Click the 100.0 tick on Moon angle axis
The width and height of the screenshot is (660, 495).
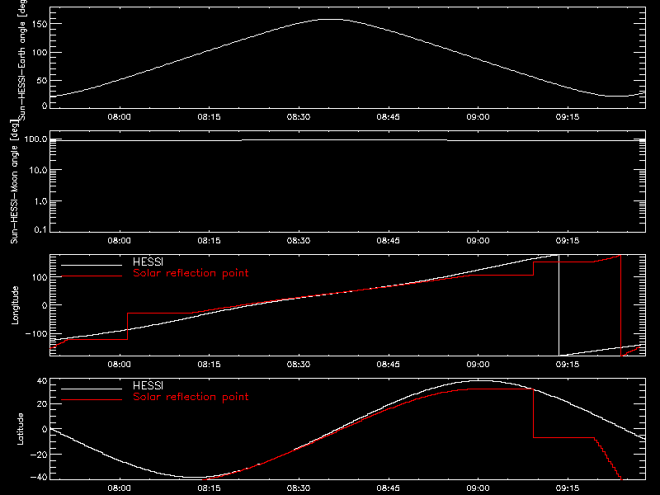click(35, 139)
